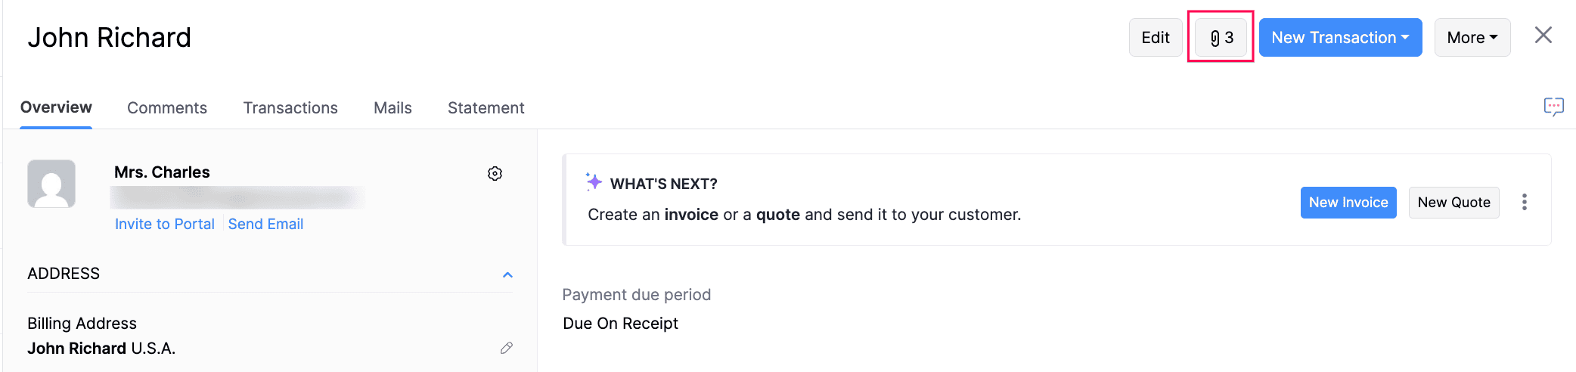Click the contact settings gear icon

click(495, 174)
